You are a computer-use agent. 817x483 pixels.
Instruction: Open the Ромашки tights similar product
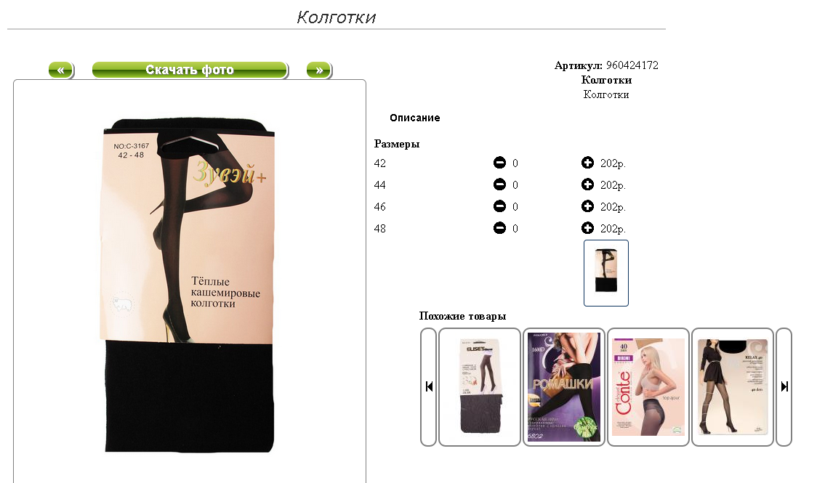coord(564,386)
